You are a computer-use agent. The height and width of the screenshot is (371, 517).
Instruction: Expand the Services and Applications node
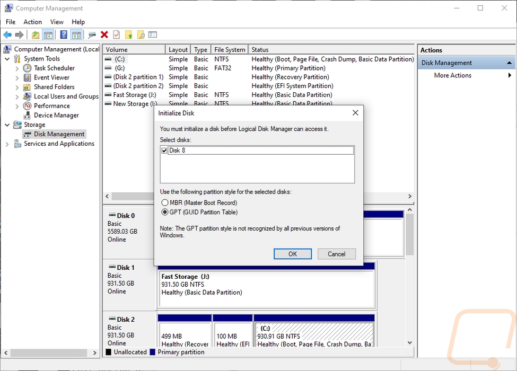(7, 144)
